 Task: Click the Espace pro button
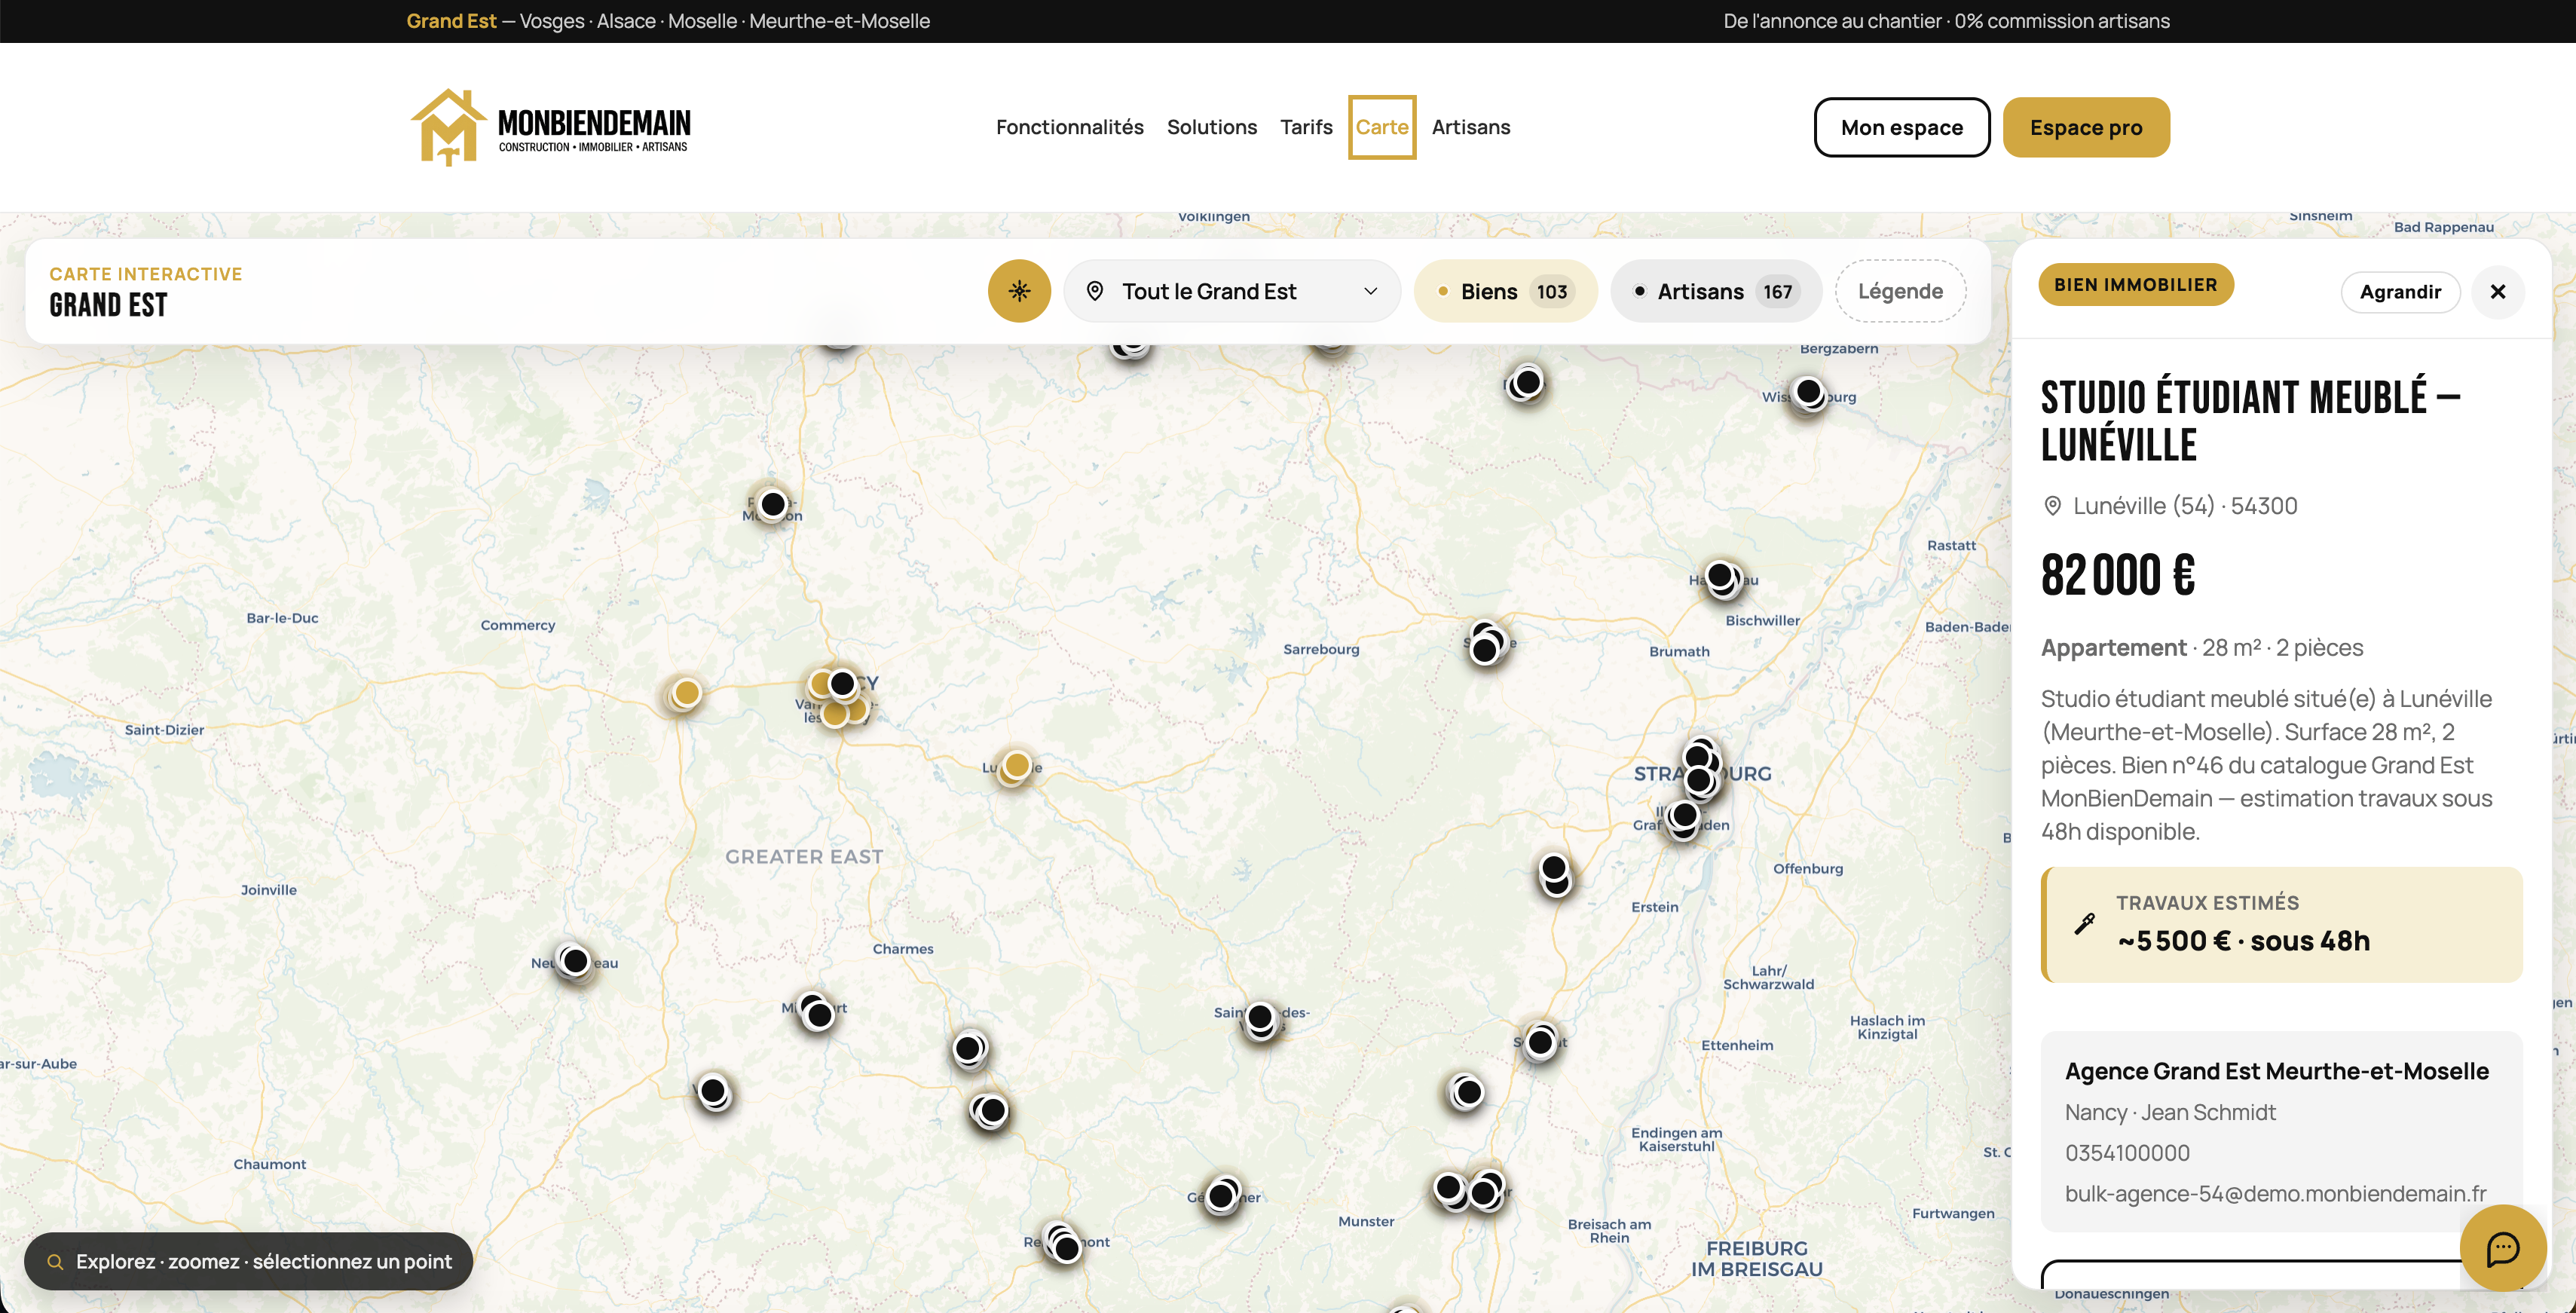[x=2086, y=127]
